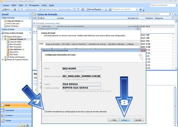Click the Email navigation pane button
The image size is (178, 127).
click(16, 105)
